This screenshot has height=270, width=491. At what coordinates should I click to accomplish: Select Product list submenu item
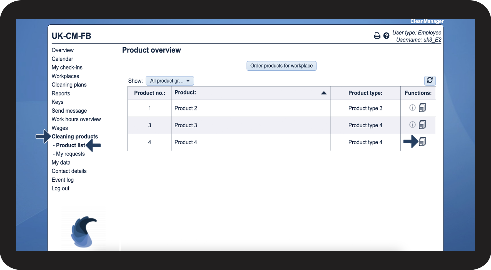pos(71,145)
